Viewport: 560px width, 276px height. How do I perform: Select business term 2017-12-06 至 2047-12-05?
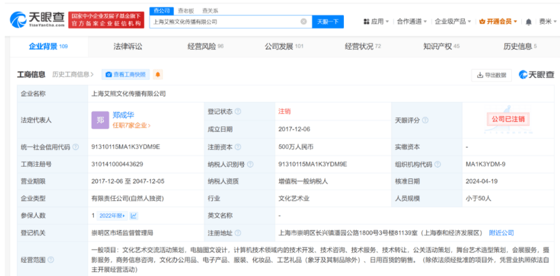click(128, 181)
